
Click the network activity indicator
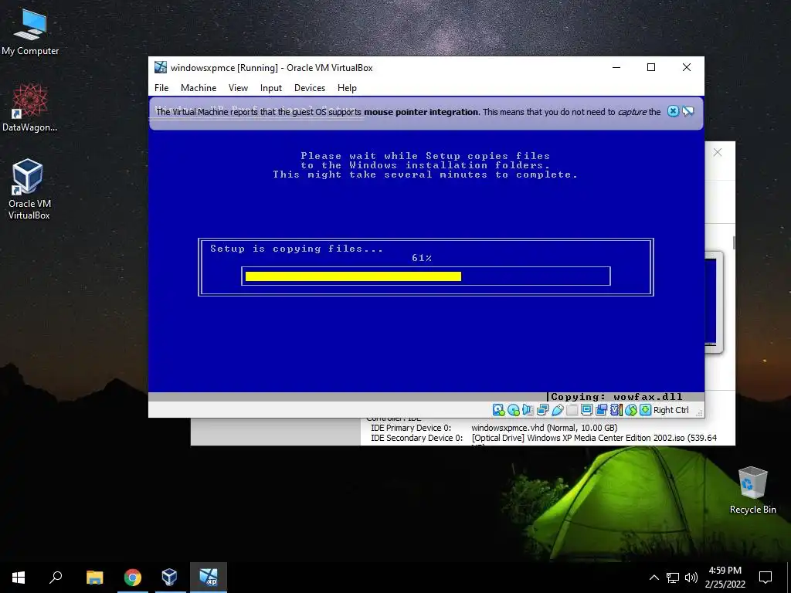point(543,410)
